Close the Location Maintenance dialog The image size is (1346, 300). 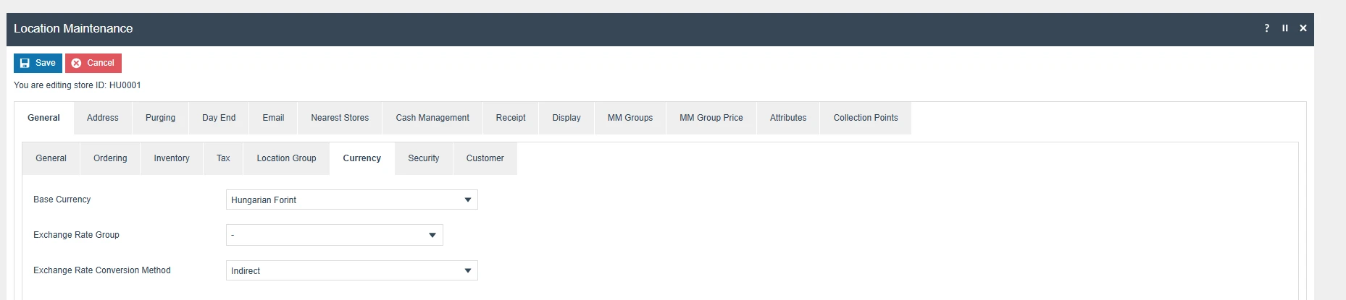pyautogui.click(x=1303, y=28)
